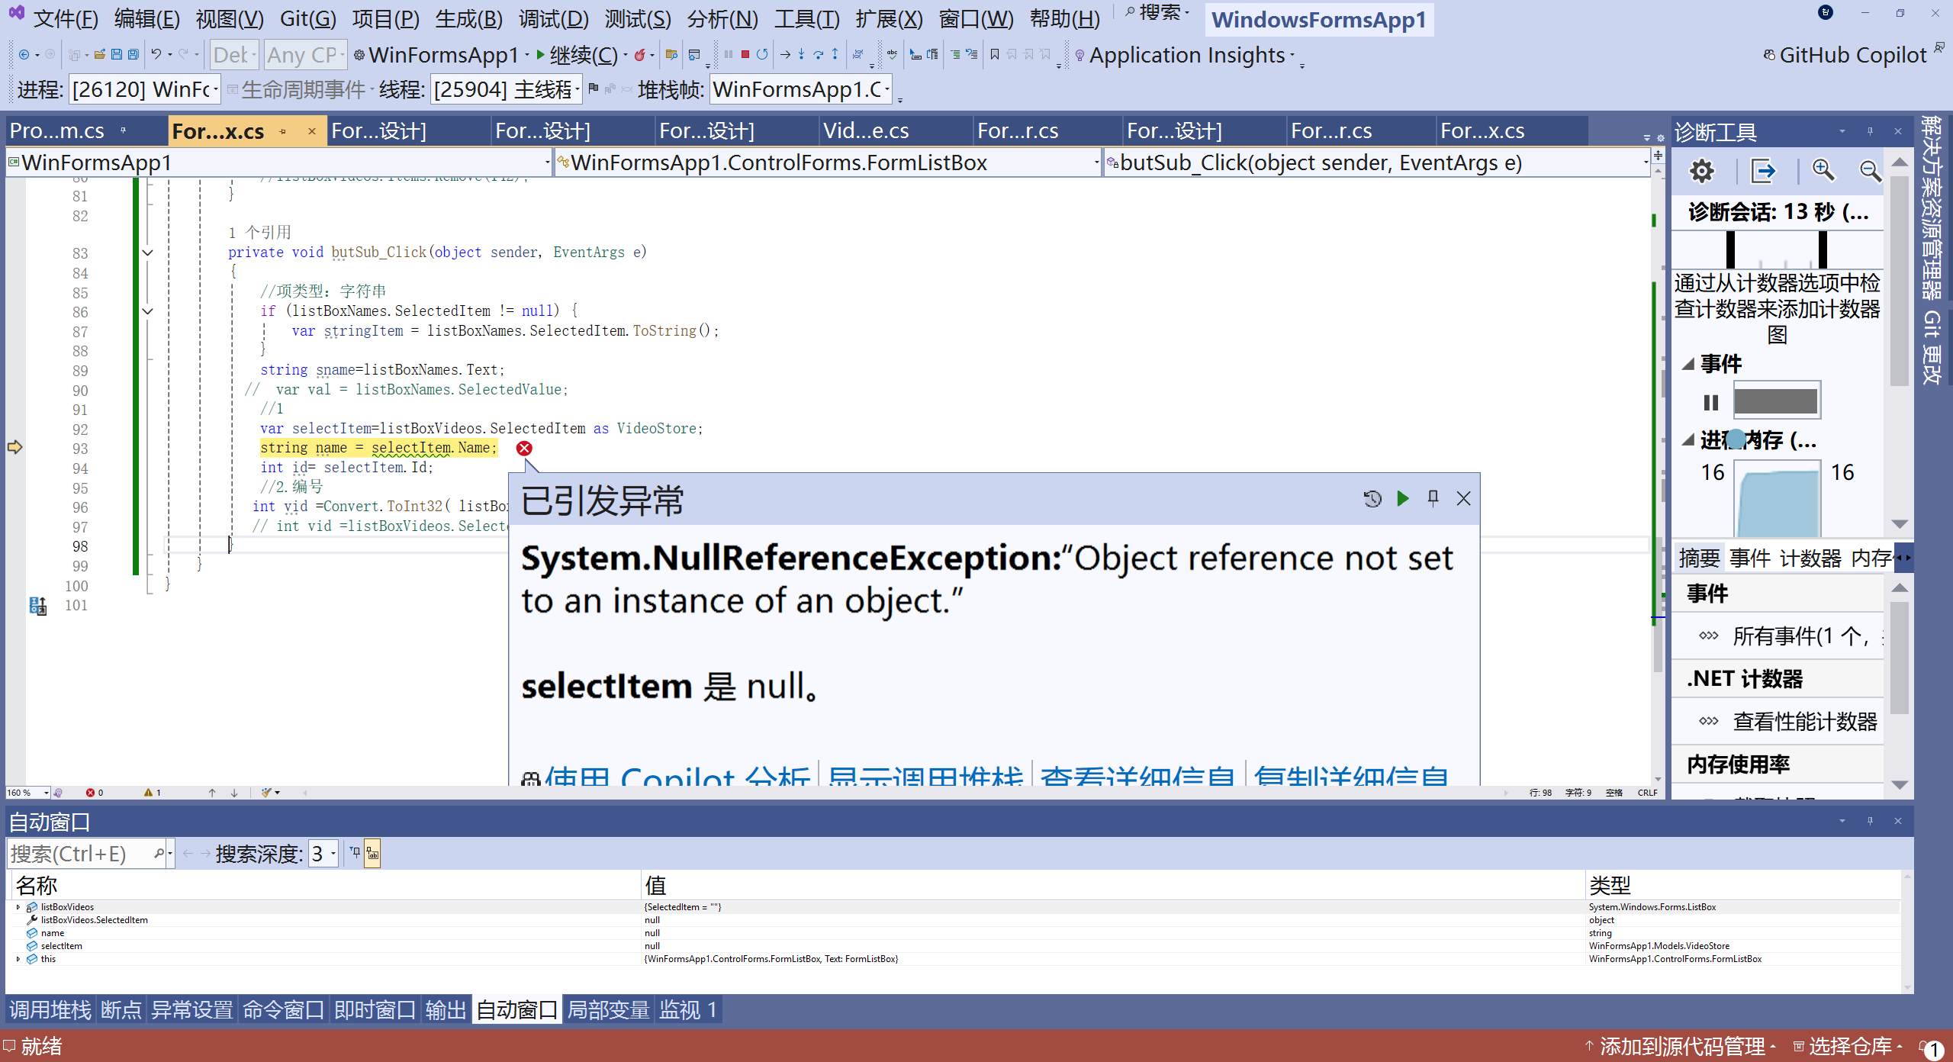1953x1062 pixels.
Task: Open the 调试(D) menu
Action: 553,18
